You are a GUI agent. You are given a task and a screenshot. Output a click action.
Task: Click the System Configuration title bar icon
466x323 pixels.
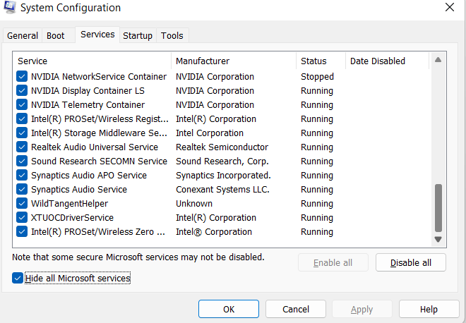click(x=9, y=7)
